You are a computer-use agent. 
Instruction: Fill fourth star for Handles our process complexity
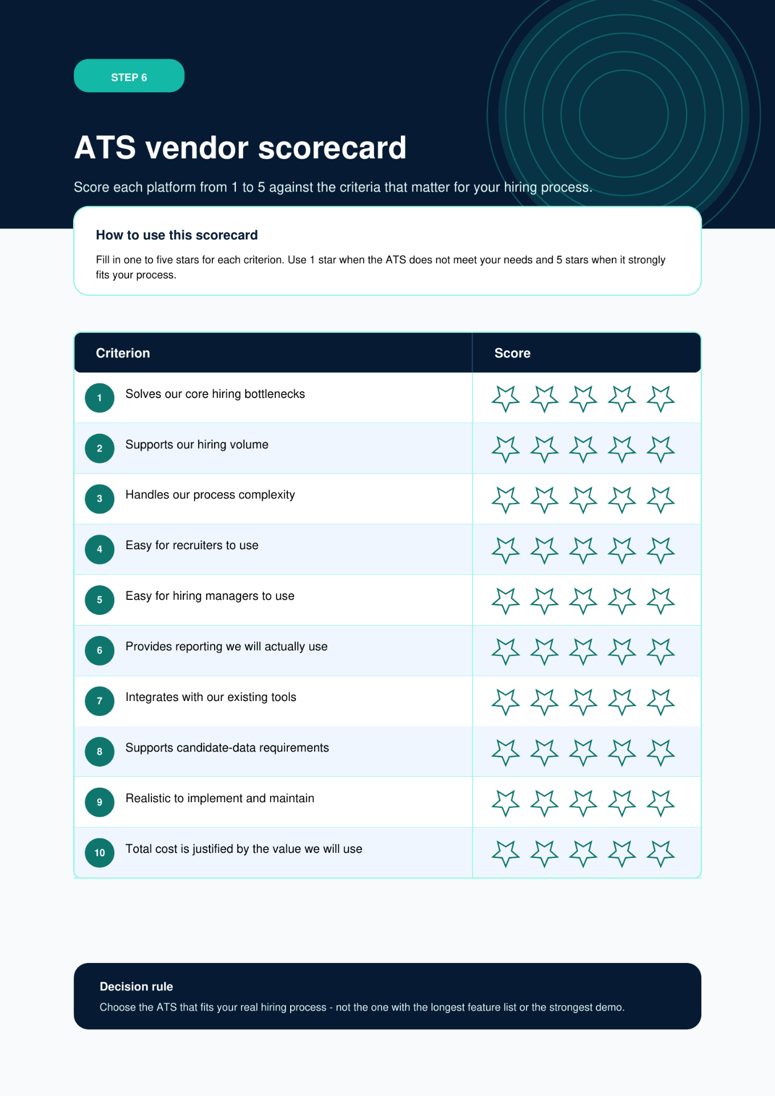[x=622, y=499]
